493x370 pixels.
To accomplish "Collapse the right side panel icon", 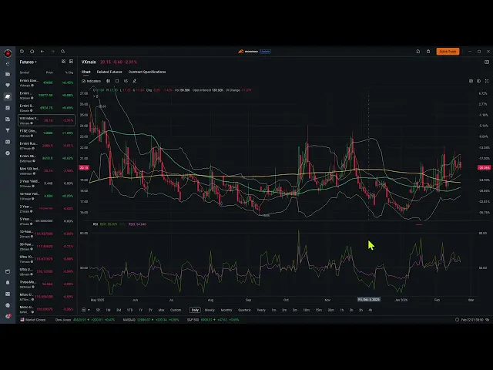I will point(487,62).
